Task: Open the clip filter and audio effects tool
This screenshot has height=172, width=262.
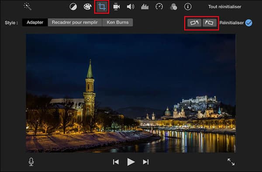Action: pos(173,7)
